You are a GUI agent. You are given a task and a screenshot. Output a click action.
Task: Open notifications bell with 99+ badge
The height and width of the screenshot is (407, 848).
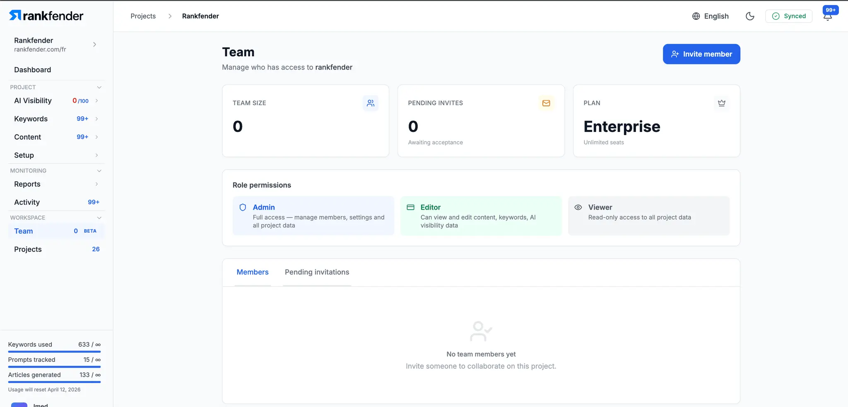[828, 16]
